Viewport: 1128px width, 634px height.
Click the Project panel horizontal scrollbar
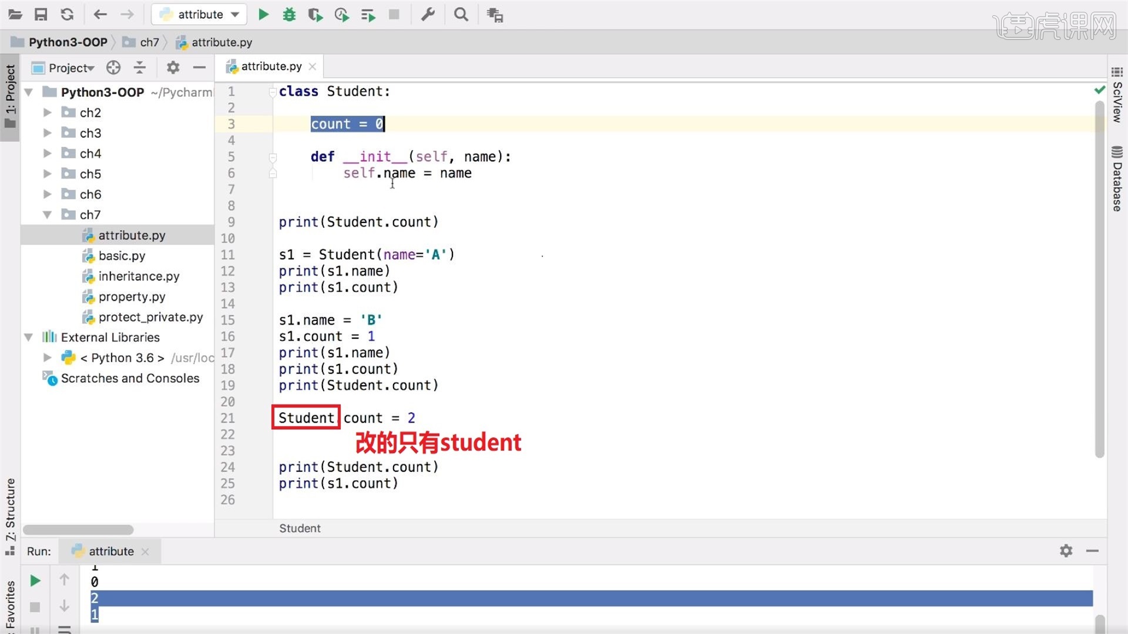78,530
